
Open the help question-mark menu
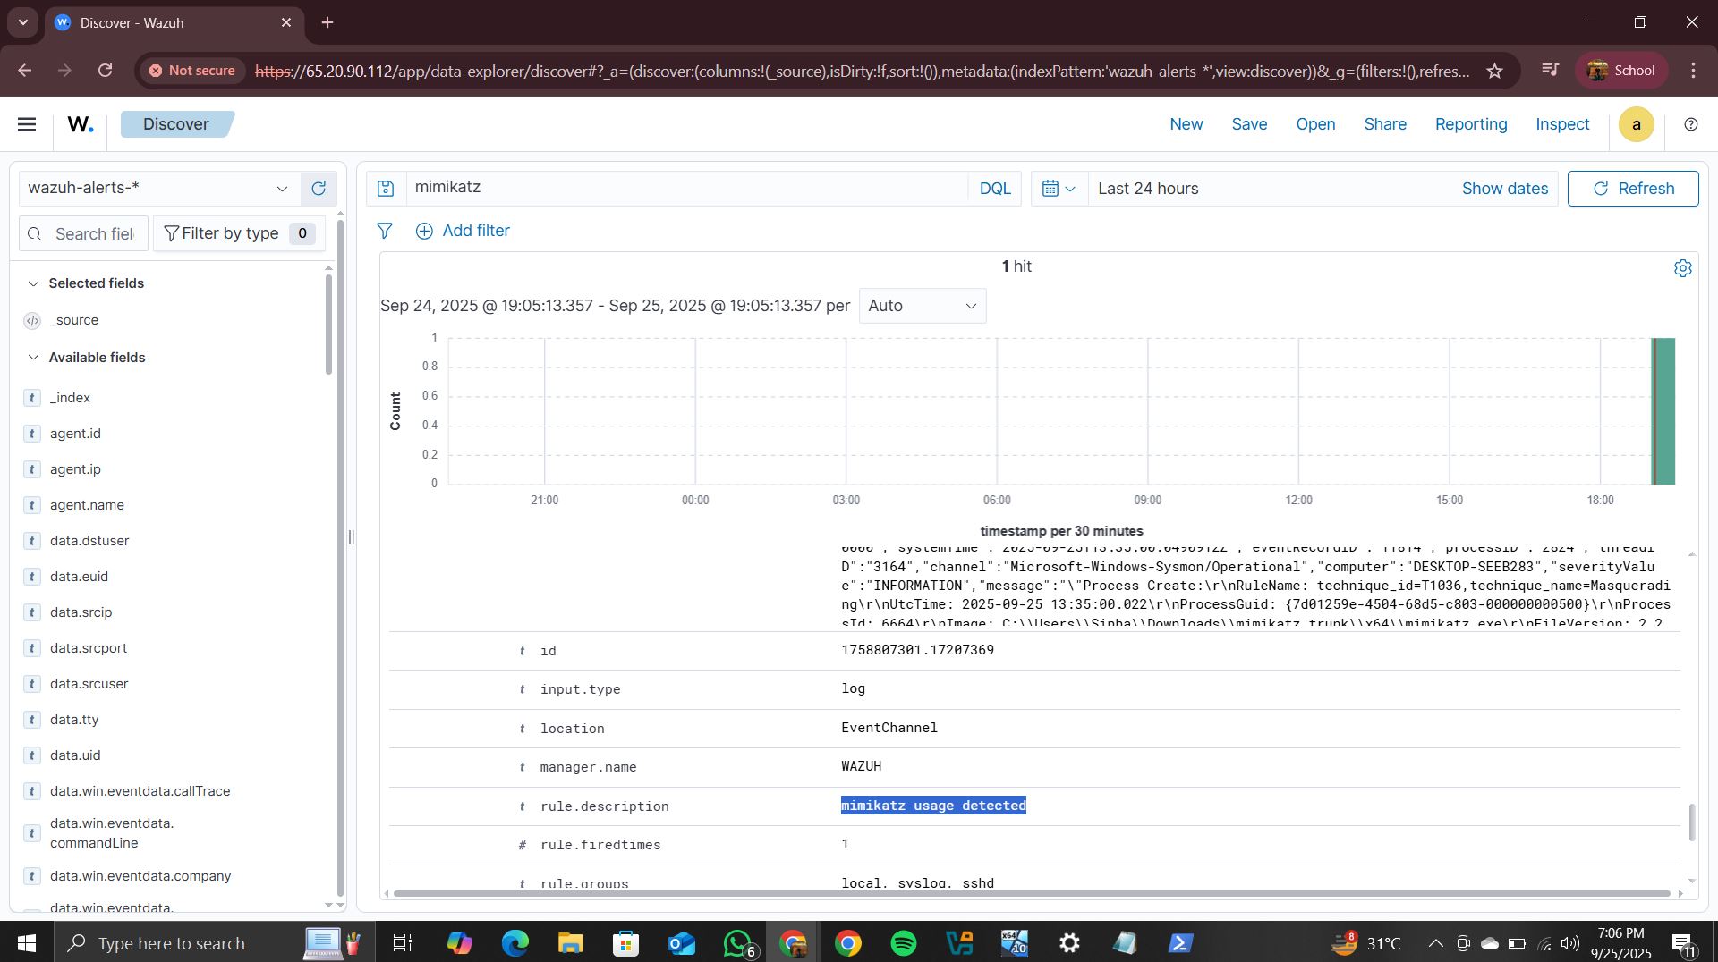(1691, 124)
